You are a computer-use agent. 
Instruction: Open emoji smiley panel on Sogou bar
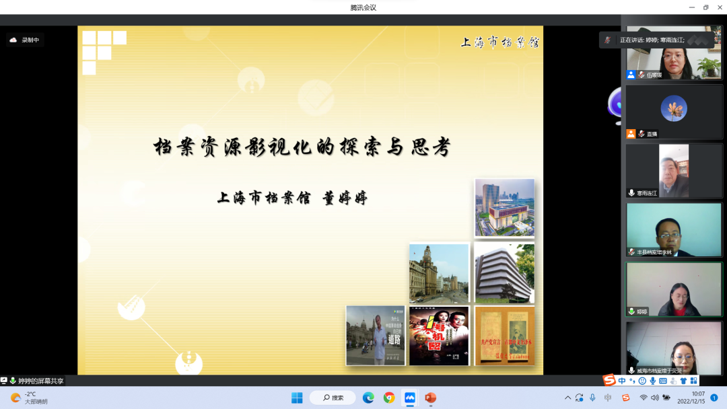click(x=642, y=381)
